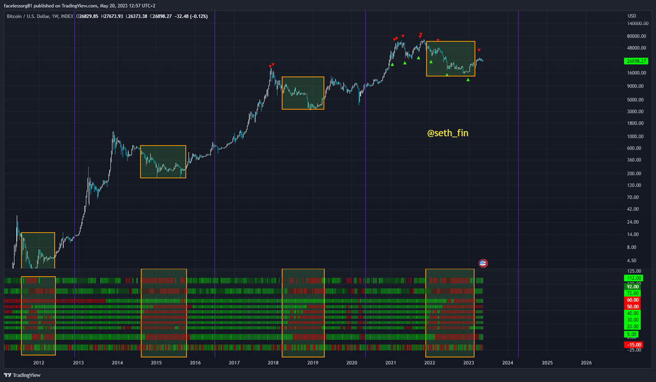The image size is (656, 382).
Task: Click the 2023 label on the time axis
Action: [x=468, y=363]
